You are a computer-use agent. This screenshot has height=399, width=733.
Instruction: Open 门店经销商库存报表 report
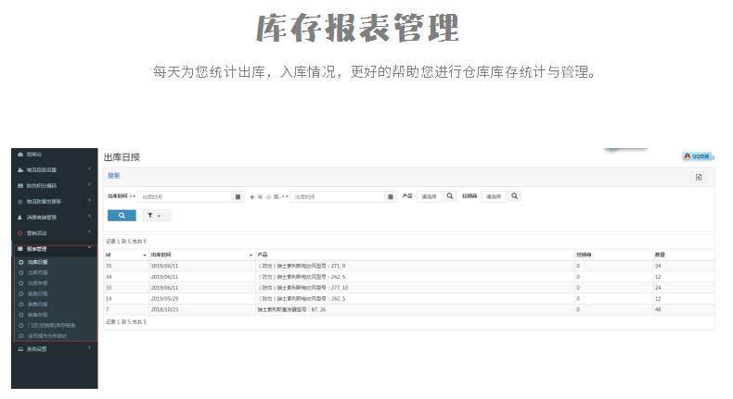[x=51, y=325]
